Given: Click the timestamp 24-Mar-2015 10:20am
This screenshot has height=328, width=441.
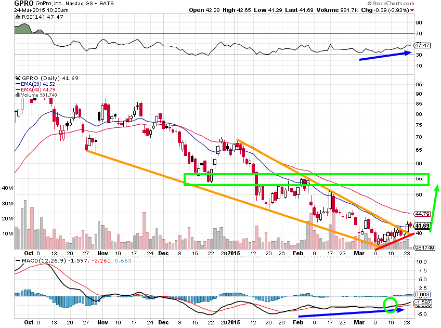Looking at the screenshot, I should point(42,10).
